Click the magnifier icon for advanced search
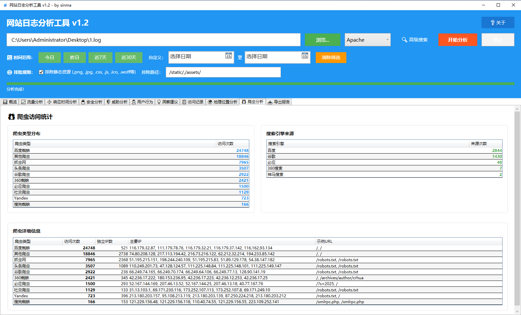This screenshot has width=521, height=315. tap(405, 40)
